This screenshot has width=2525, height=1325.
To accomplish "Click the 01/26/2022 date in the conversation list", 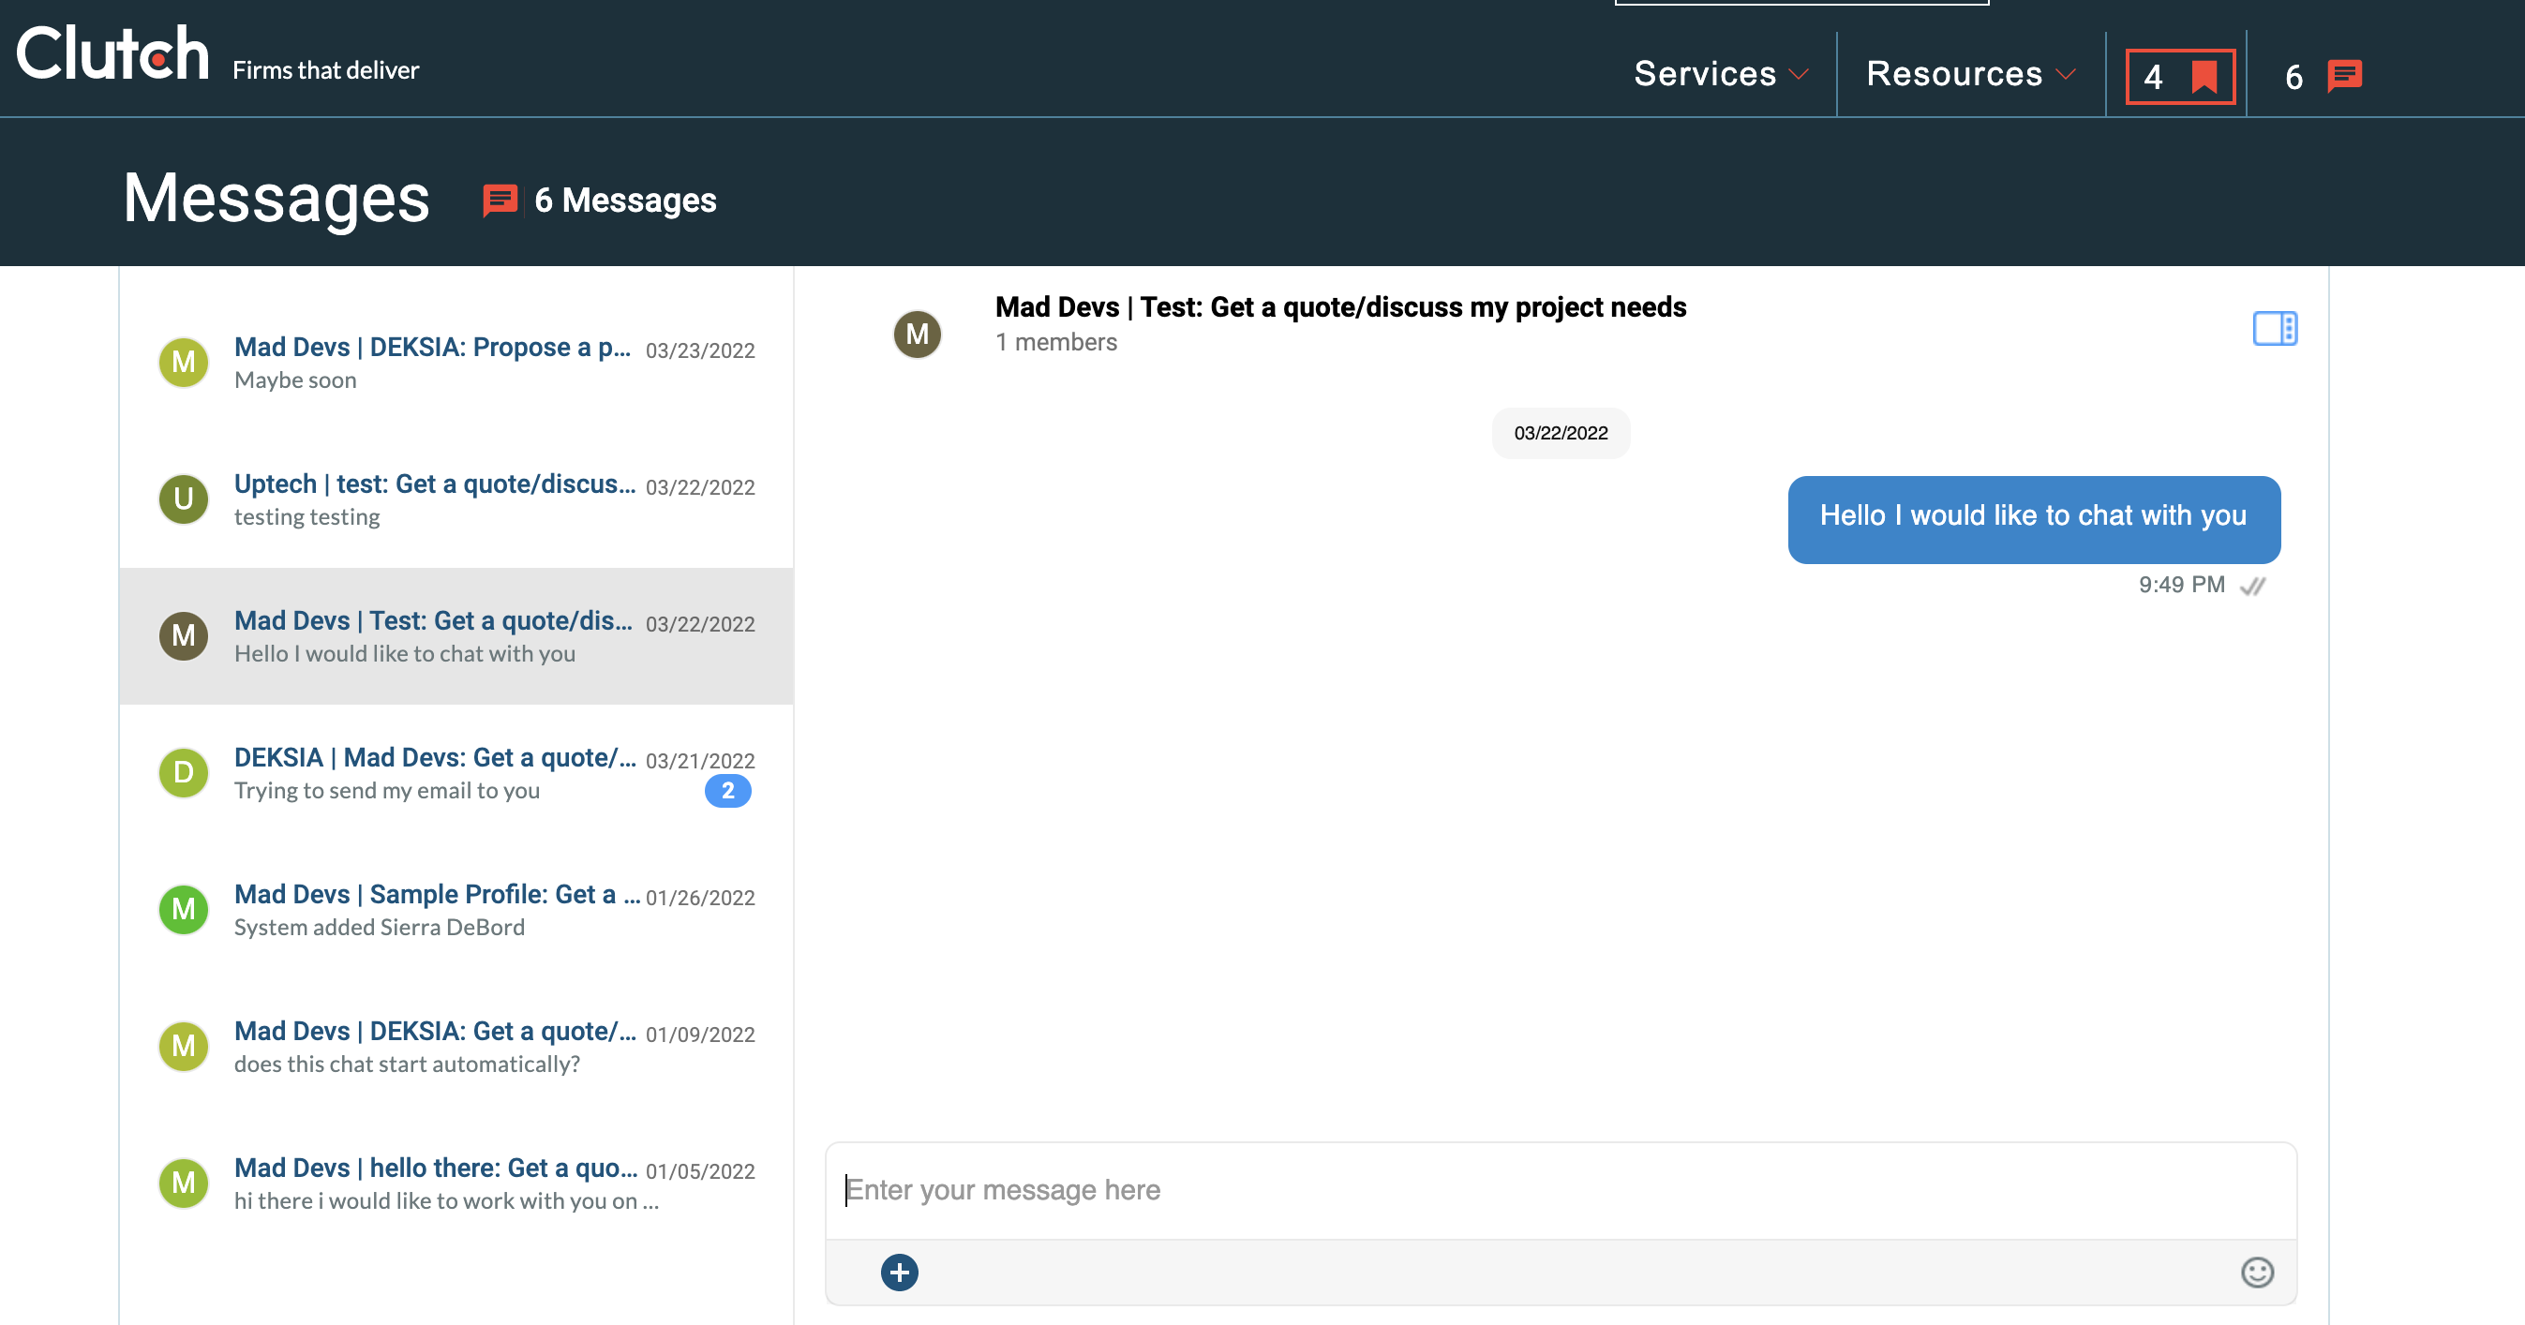I will click(x=700, y=898).
